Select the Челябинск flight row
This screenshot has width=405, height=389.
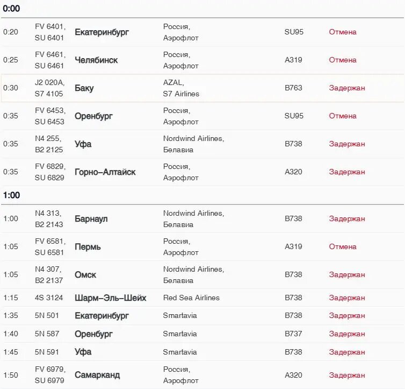coord(202,60)
